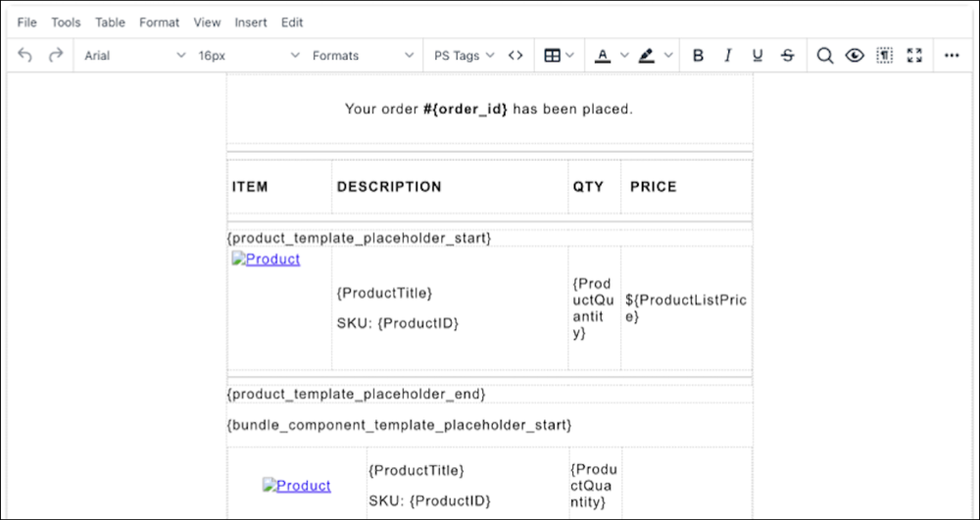Click the {ProductQuantity} cell in product row
980x520 pixels.
coord(594,308)
